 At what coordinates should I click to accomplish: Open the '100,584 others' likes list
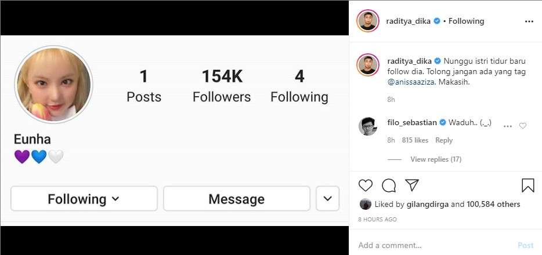[x=494, y=204]
